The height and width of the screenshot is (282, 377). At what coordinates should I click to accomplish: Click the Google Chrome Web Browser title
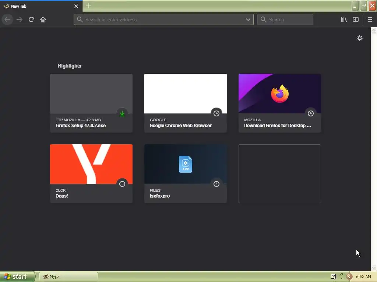tap(181, 126)
